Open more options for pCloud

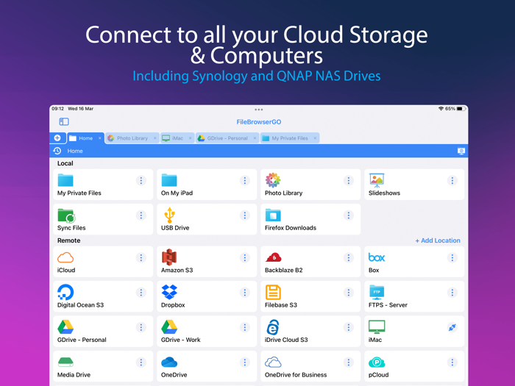[x=452, y=362]
